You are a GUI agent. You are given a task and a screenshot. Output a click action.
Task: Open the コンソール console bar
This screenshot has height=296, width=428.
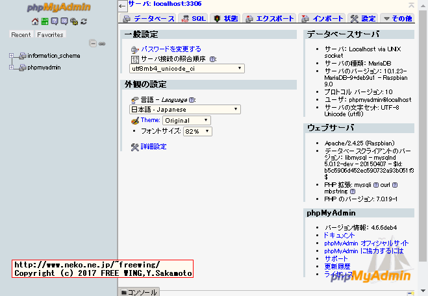coord(142,292)
